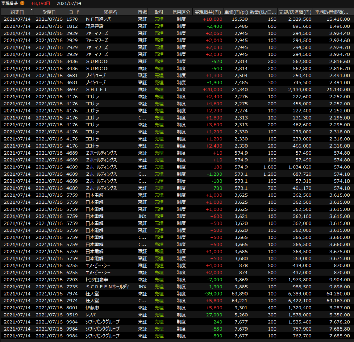Click the orange warning icon beside 実現損益
Image resolution: width=354 pixels, height=342 pixels.
[x=22, y=3]
